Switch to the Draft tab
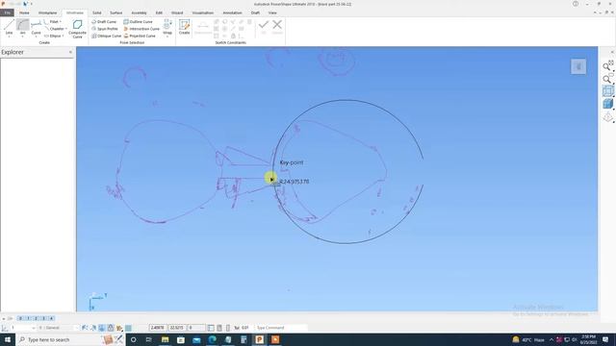Screen dimensions: 616x346 pyautogui.click(x=255, y=12)
